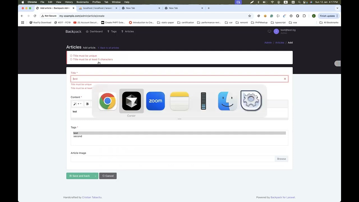The width and height of the screenshot is (359, 202).
Task: Click into the Content editor text area
Action: (x=179, y=113)
